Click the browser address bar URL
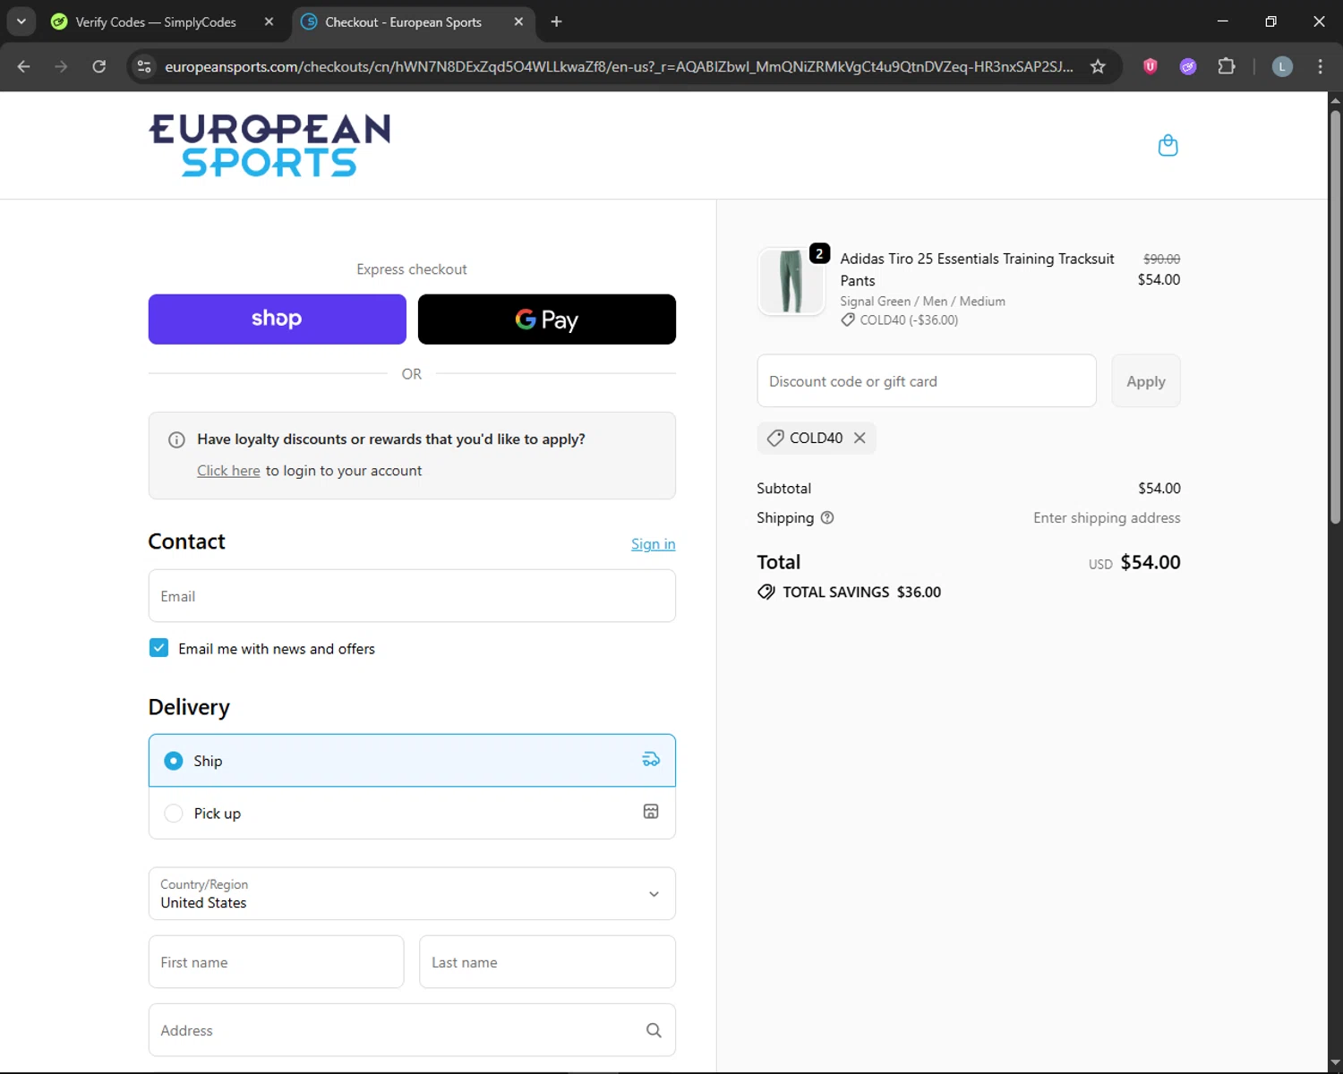Viewport: 1343px width, 1074px height. (x=619, y=66)
